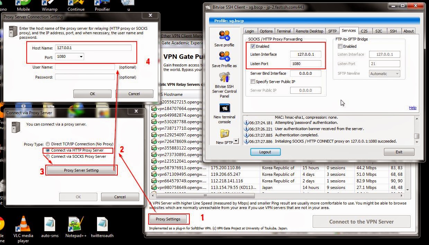
Task: Open the Terminal tab
Action: point(284,31)
